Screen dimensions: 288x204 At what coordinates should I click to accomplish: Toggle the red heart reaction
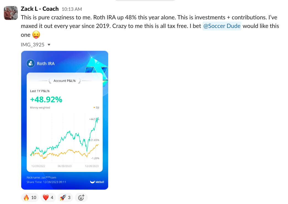coord(48,197)
